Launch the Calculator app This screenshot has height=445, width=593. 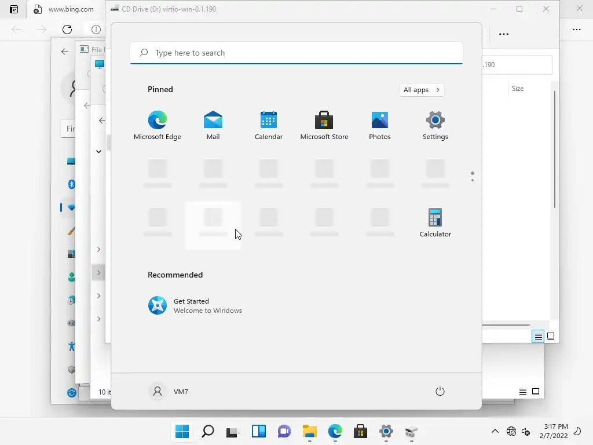(x=435, y=223)
